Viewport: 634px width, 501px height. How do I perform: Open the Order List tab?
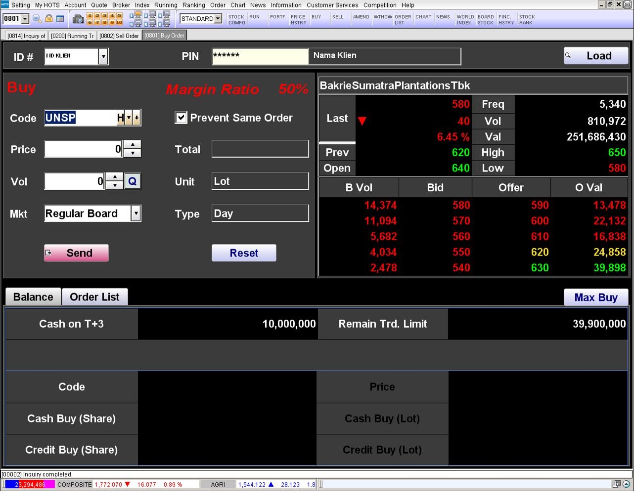click(94, 297)
